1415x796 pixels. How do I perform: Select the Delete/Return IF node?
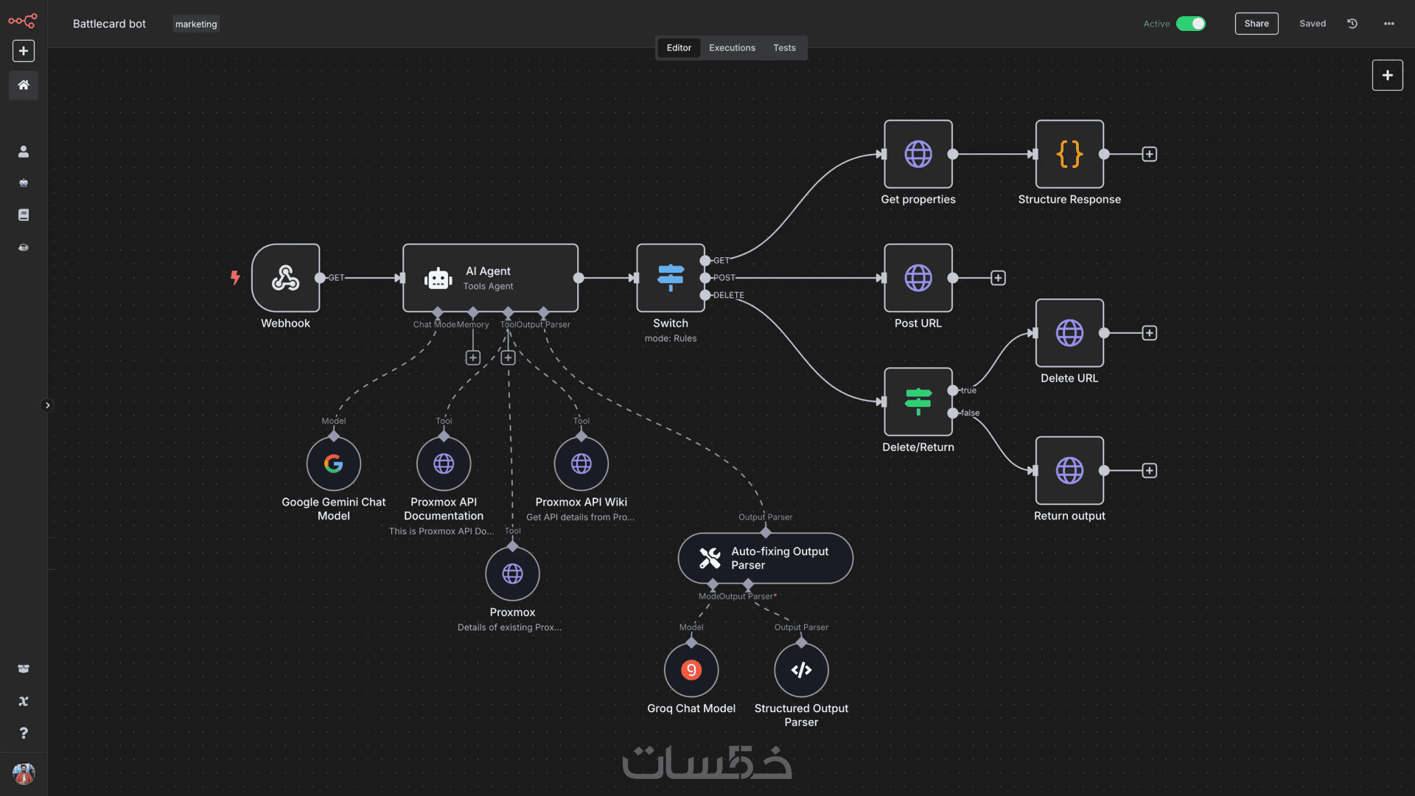tap(918, 402)
